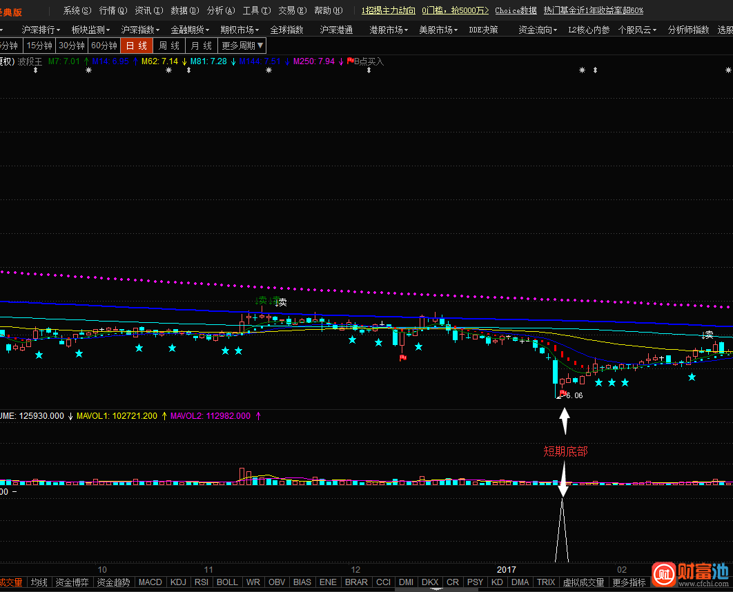Click the red 短期底部 annotation text
The width and height of the screenshot is (733, 592).
click(565, 451)
